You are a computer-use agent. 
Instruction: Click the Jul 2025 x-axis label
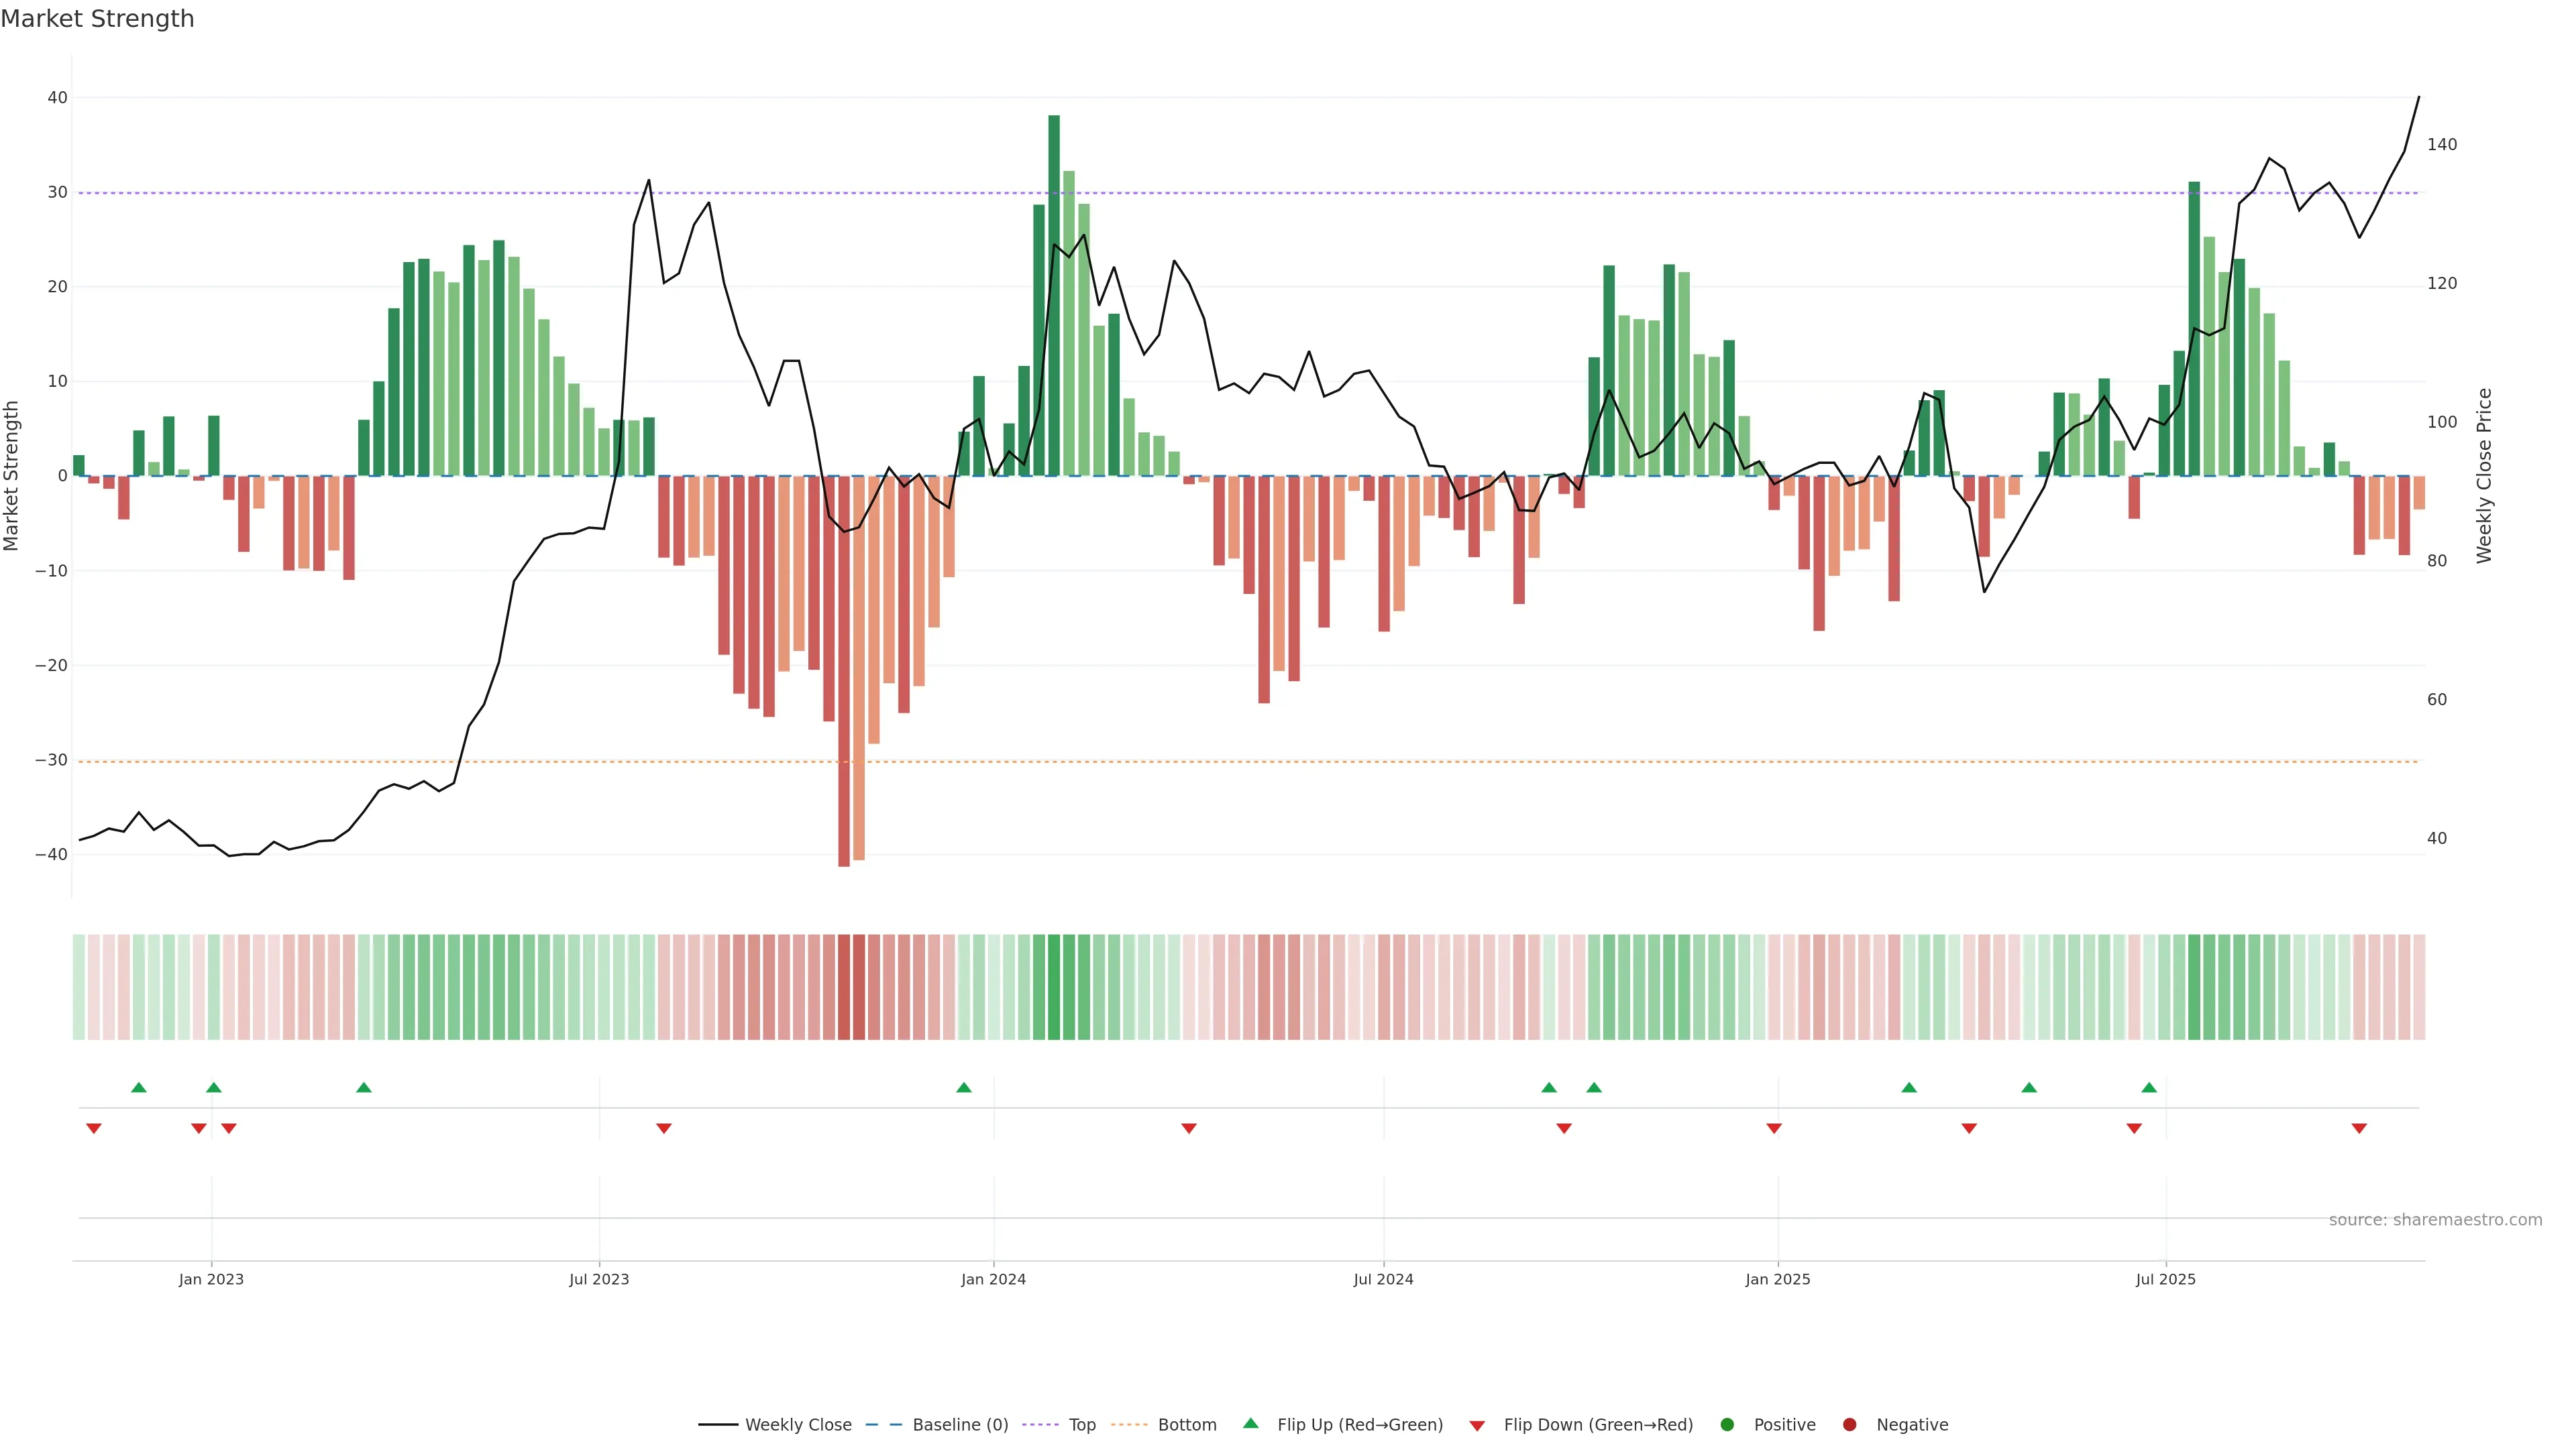point(2165,1279)
